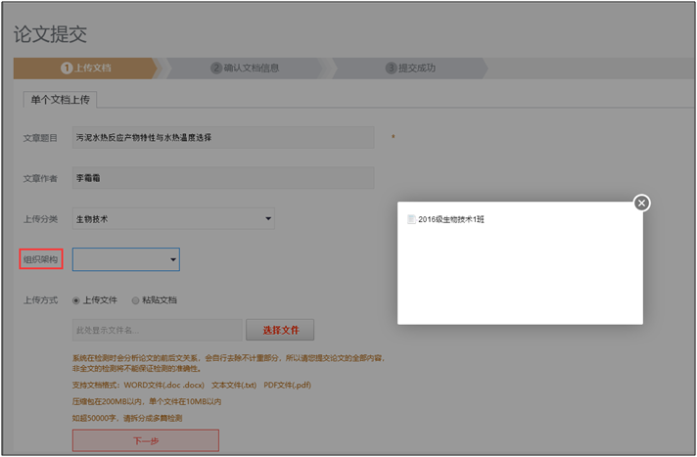Click the 此处显示文件名 file name box
This screenshot has height=457, width=697.
(157, 330)
